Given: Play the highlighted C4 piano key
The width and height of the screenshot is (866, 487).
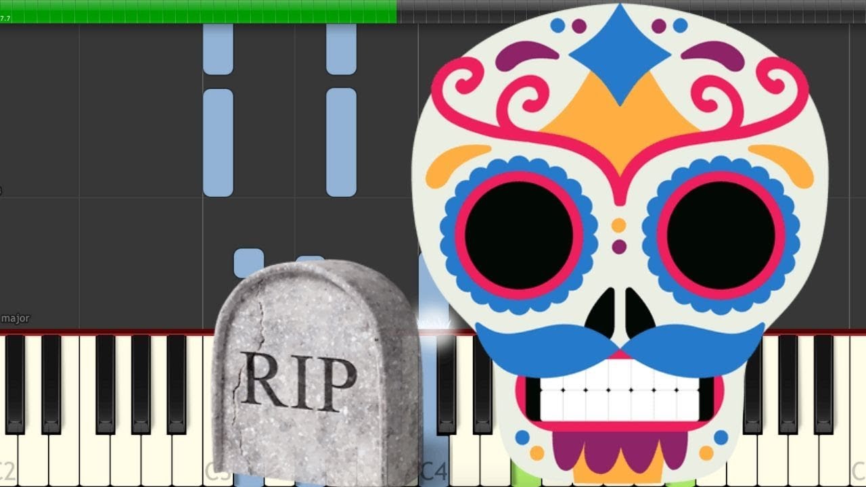Looking at the screenshot, I should (434, 460).
